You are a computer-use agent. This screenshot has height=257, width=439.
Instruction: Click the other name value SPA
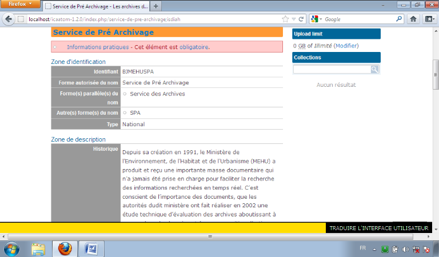click(135, 113)
